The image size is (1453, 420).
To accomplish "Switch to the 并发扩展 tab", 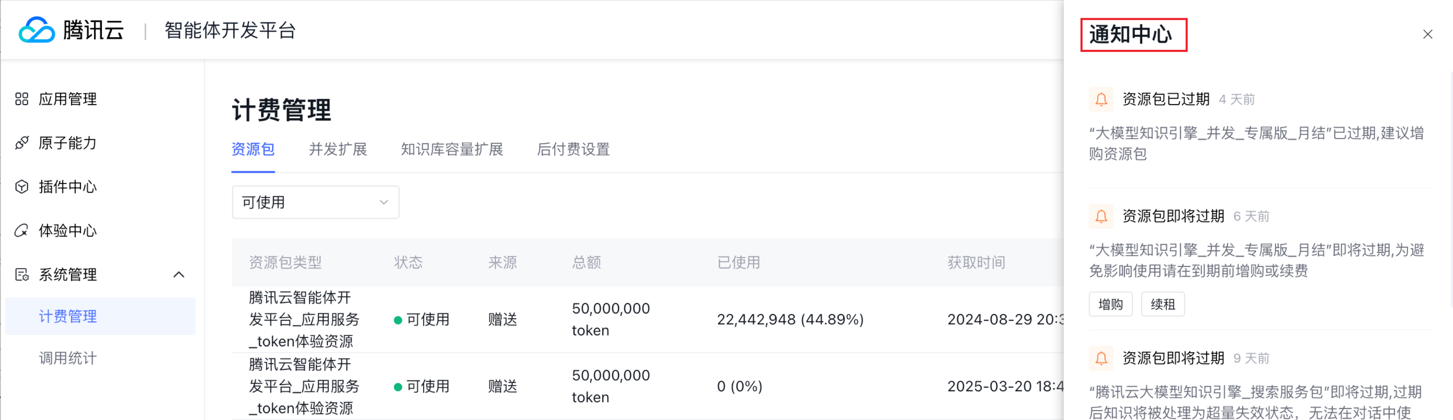I will click(x=338, y=149).
